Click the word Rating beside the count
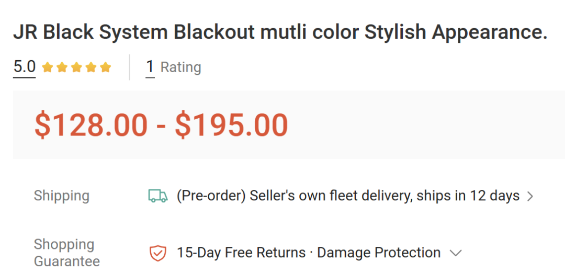Viewport: 565px width, 274px height. click(x=181, y=67)
